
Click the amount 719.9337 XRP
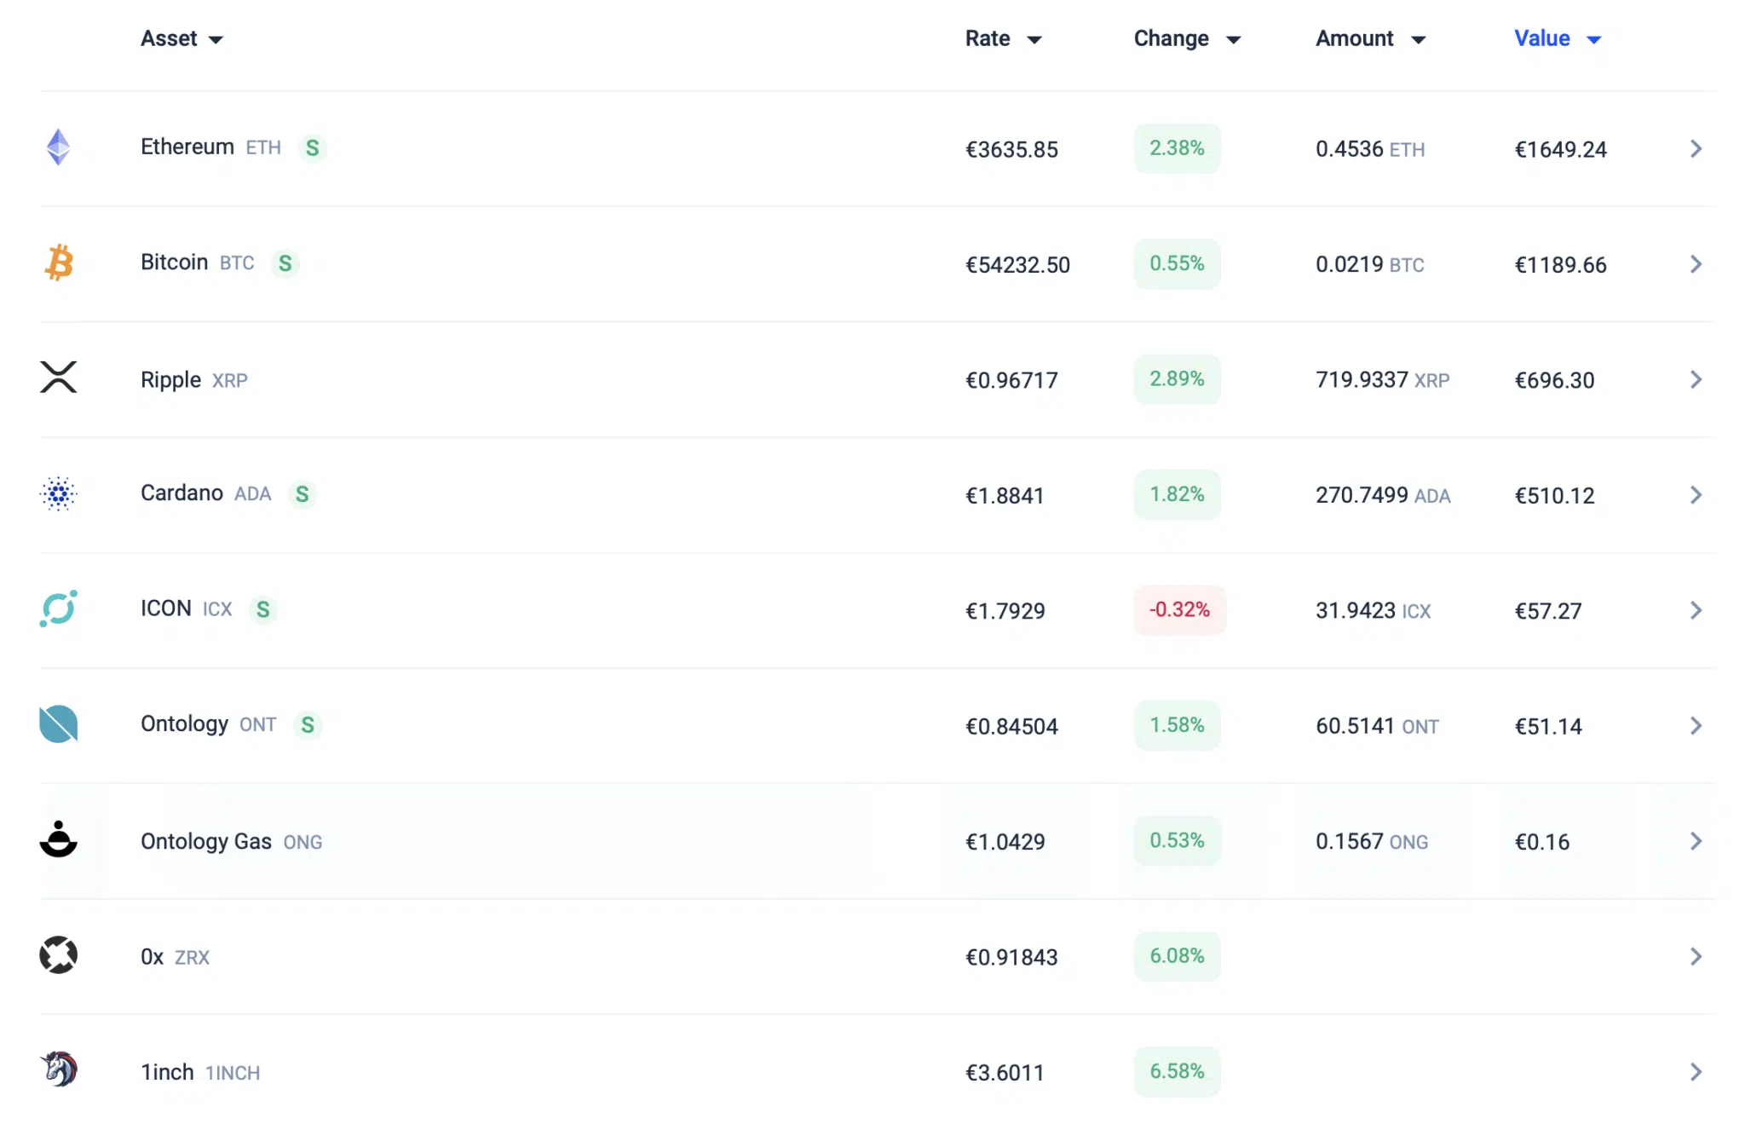tap(1383, 380)
